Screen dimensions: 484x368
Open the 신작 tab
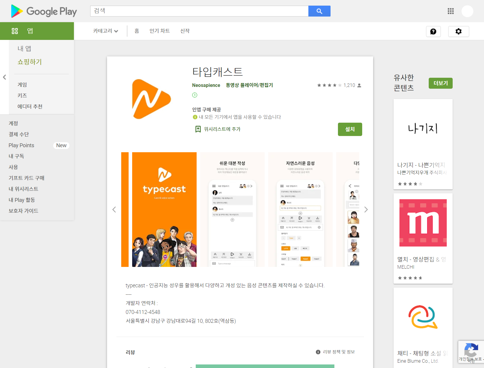[x=185, y=31]
